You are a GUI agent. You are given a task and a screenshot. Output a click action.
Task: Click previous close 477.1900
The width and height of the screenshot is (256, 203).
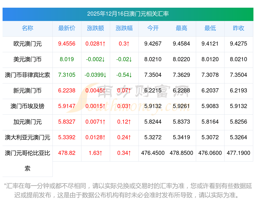pos(239,153)
